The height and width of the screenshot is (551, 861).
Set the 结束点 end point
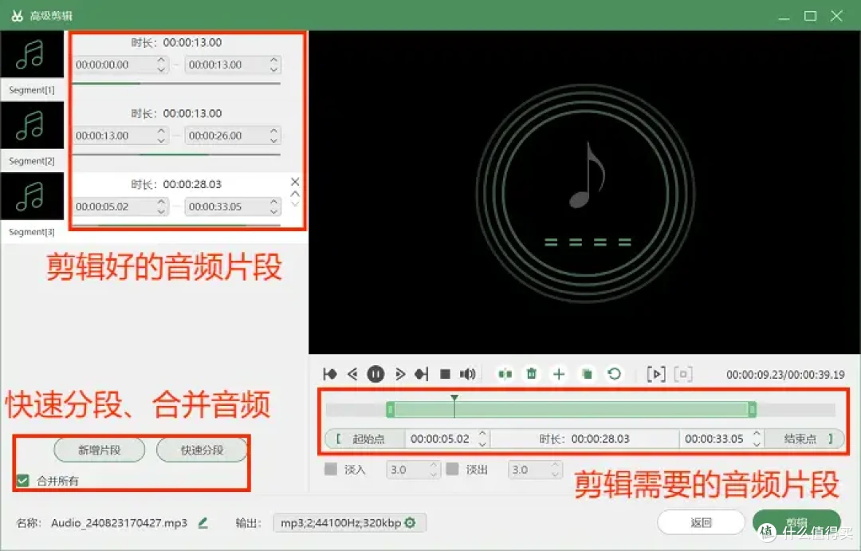(x=804, y=439)
